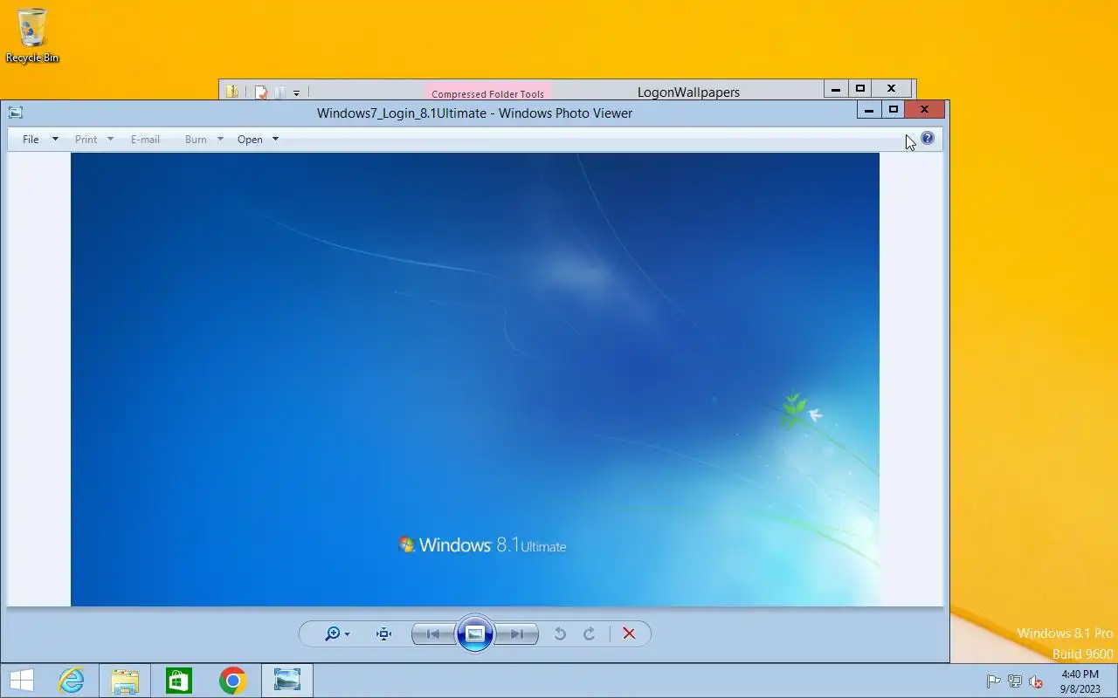Expand the Print dropdown arrow
The image size is (1118, 698).
[x=110, y=139]
